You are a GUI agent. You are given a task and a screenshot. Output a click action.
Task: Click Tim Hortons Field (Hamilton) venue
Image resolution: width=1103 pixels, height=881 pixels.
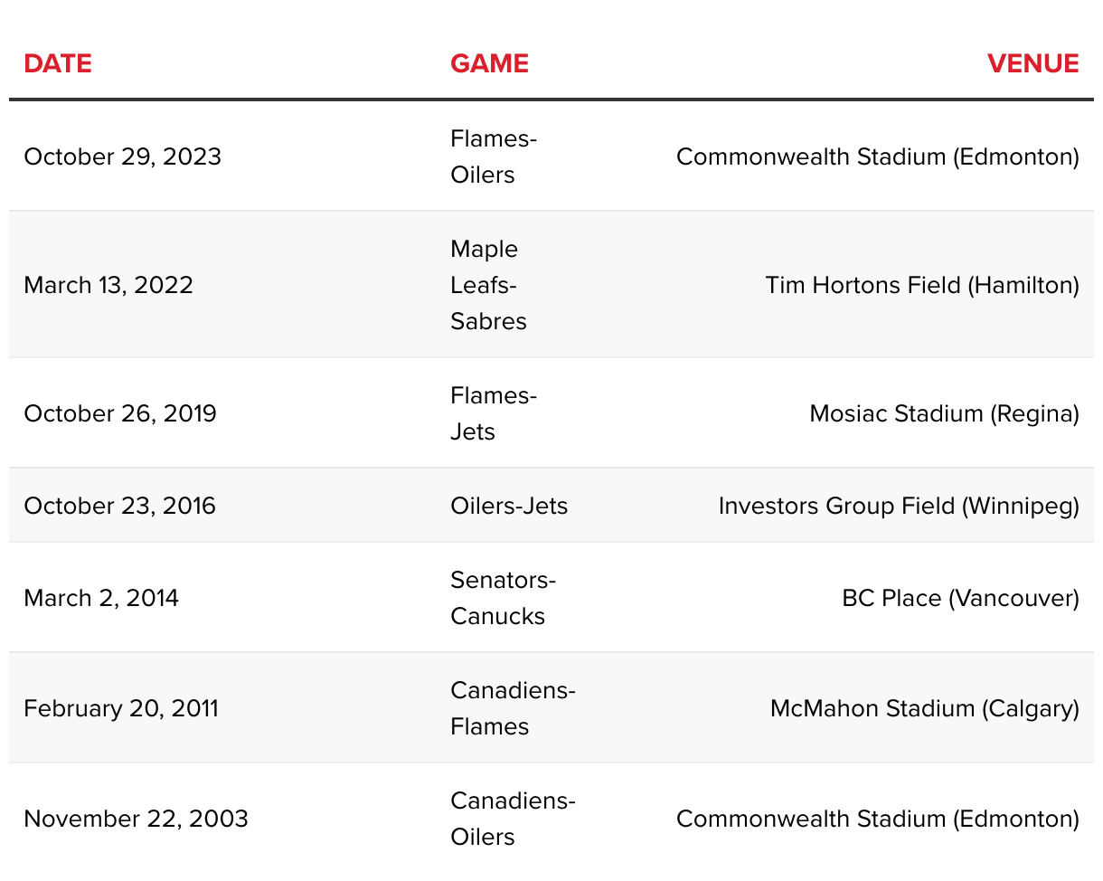tap(922, 285)
